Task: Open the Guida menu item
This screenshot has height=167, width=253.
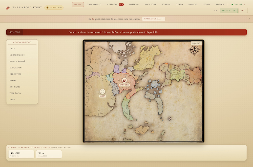Action: 179,5
